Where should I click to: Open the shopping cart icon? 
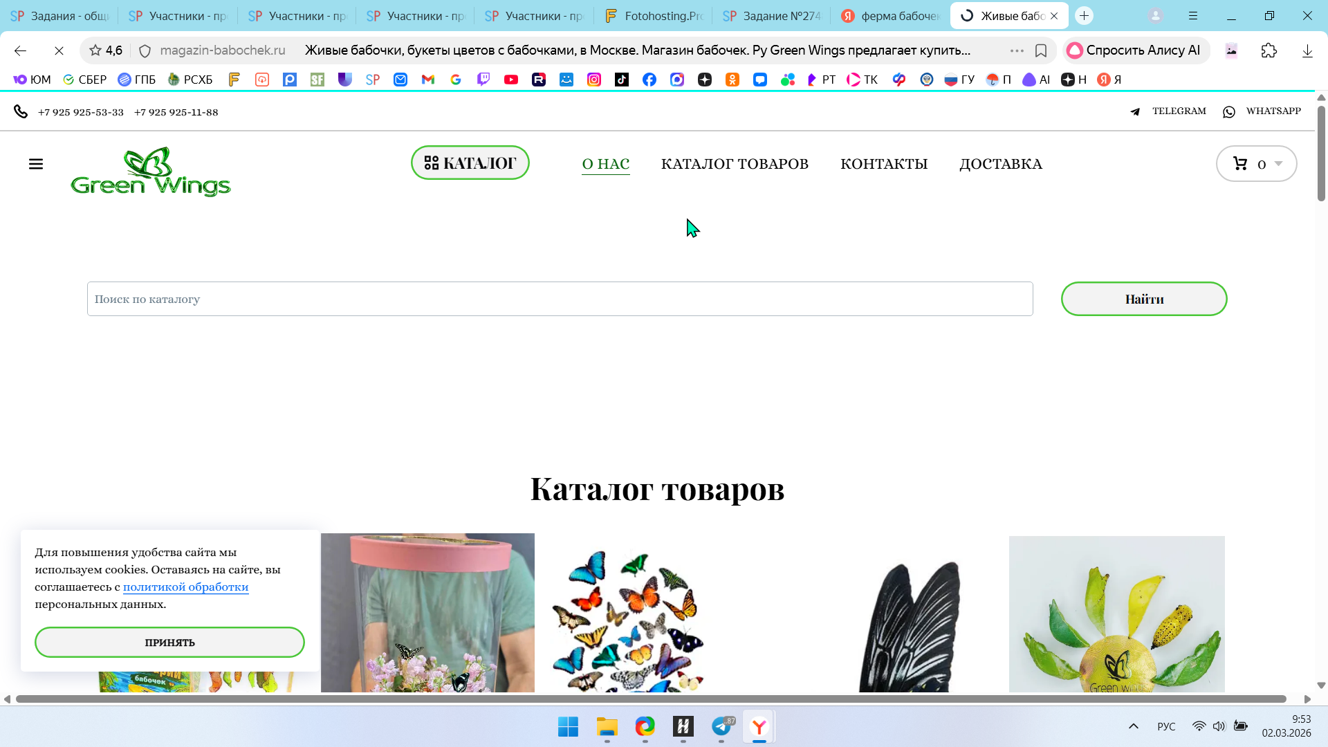(1240, 164)
